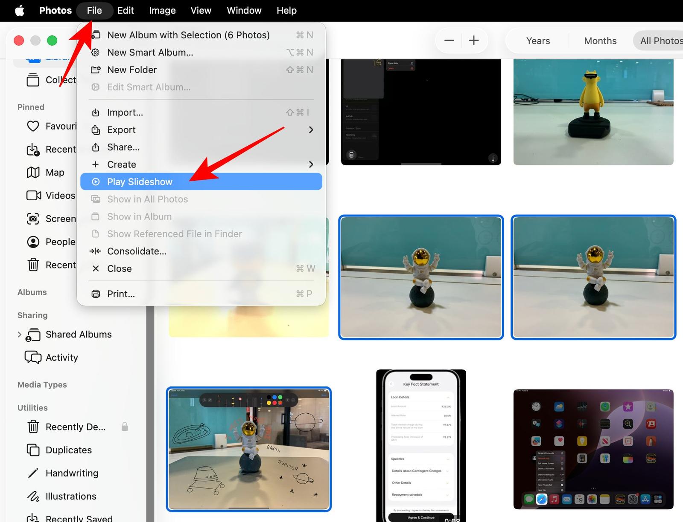This screenshot has width=683, height=522.
Task: Open the Help menu
Action: (286, 10)
